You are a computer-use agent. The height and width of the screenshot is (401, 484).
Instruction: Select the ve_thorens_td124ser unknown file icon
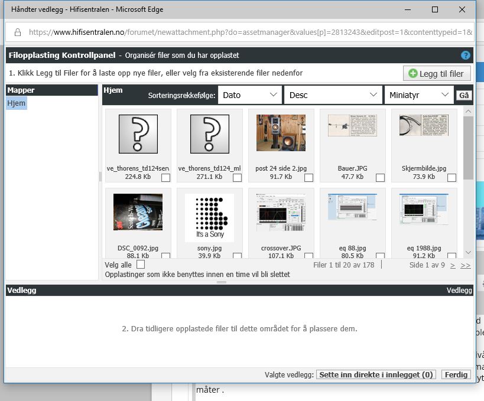[138, 134]
